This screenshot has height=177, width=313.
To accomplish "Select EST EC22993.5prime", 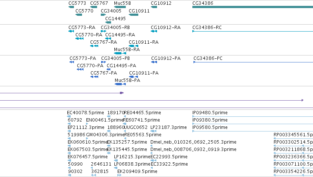I will point(169,157).
